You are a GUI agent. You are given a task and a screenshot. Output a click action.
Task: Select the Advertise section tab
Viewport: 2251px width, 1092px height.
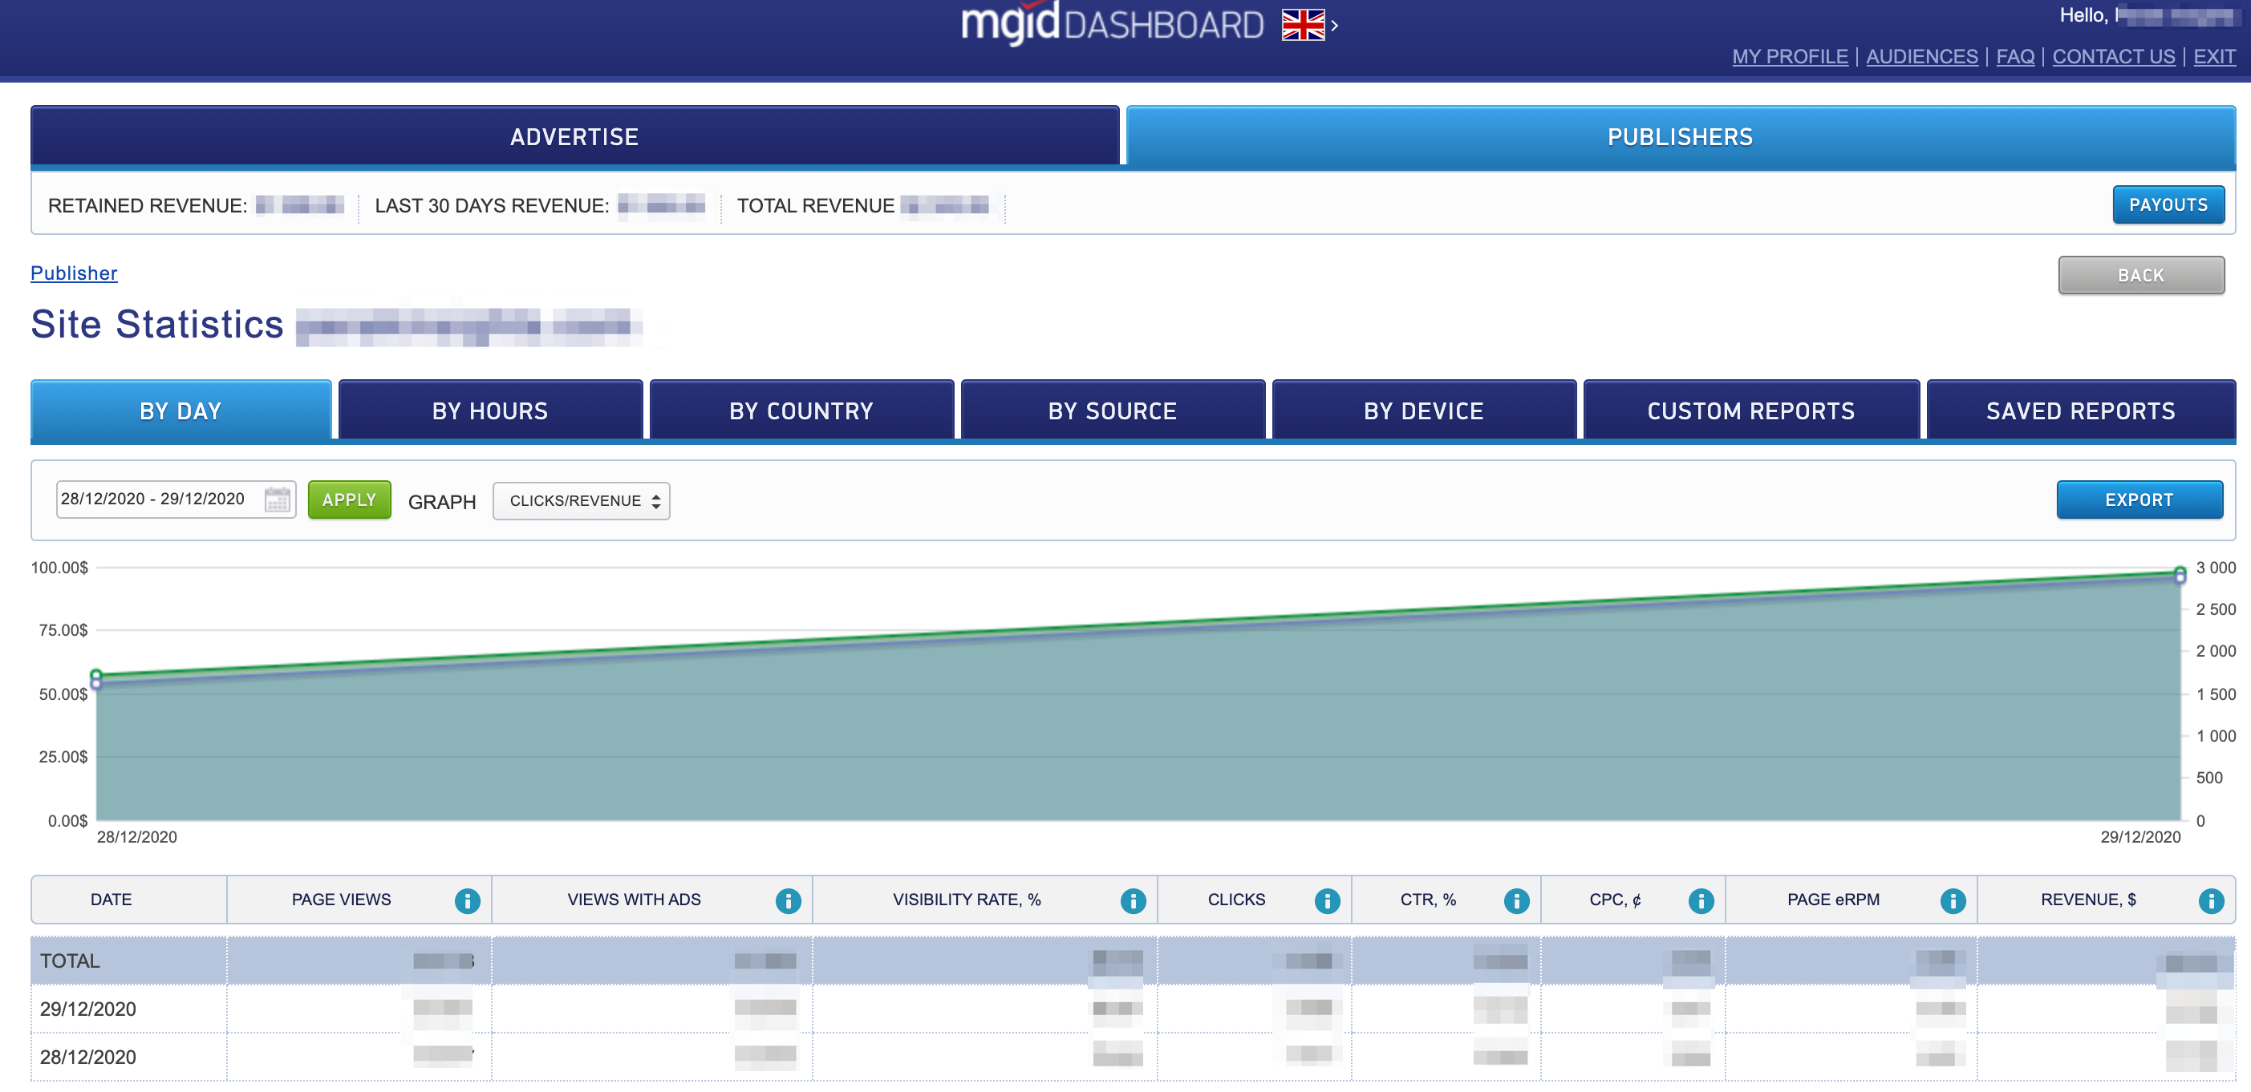pyautogui.click(x=574, y=136)
